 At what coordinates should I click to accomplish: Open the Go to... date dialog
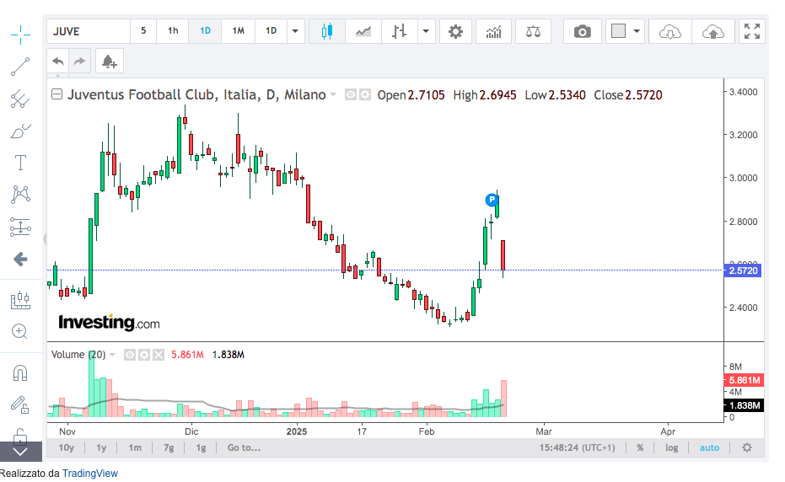(x=244, y=447)
